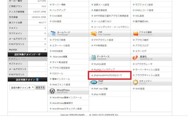Open MySQLバックアップ link

pyautogui.click(x=104, y=69)
